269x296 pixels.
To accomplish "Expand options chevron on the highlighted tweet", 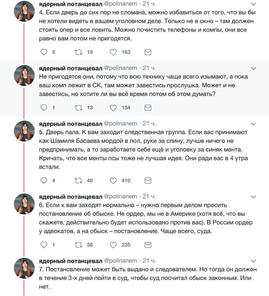I will click(253, 68).
